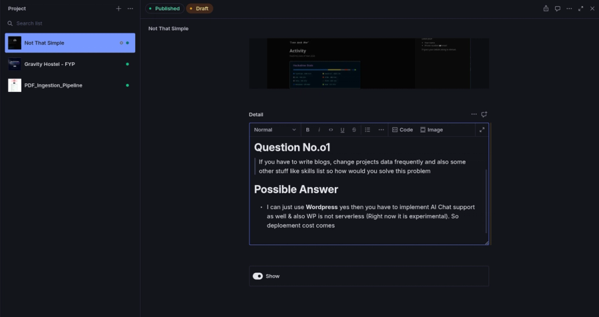Toggle the Show switch

click(x=258, y=276)
